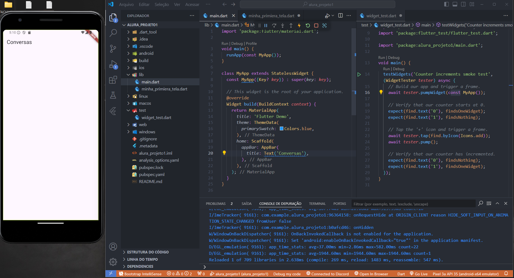
Task: Click the alura_projeto1 command center search
Action: pos(317,4)
